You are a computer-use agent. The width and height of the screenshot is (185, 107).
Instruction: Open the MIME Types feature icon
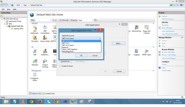(147, 52)
